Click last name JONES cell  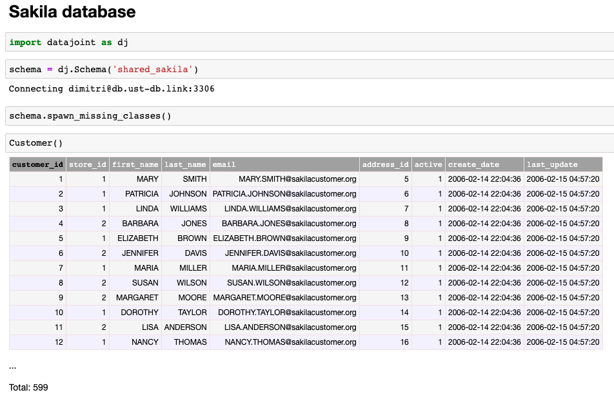[185, 224]
